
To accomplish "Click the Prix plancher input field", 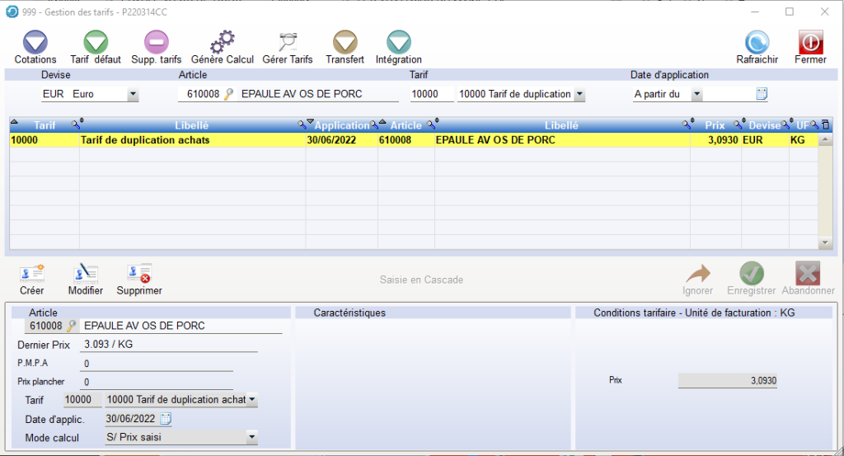I will [x=157, y=382].
